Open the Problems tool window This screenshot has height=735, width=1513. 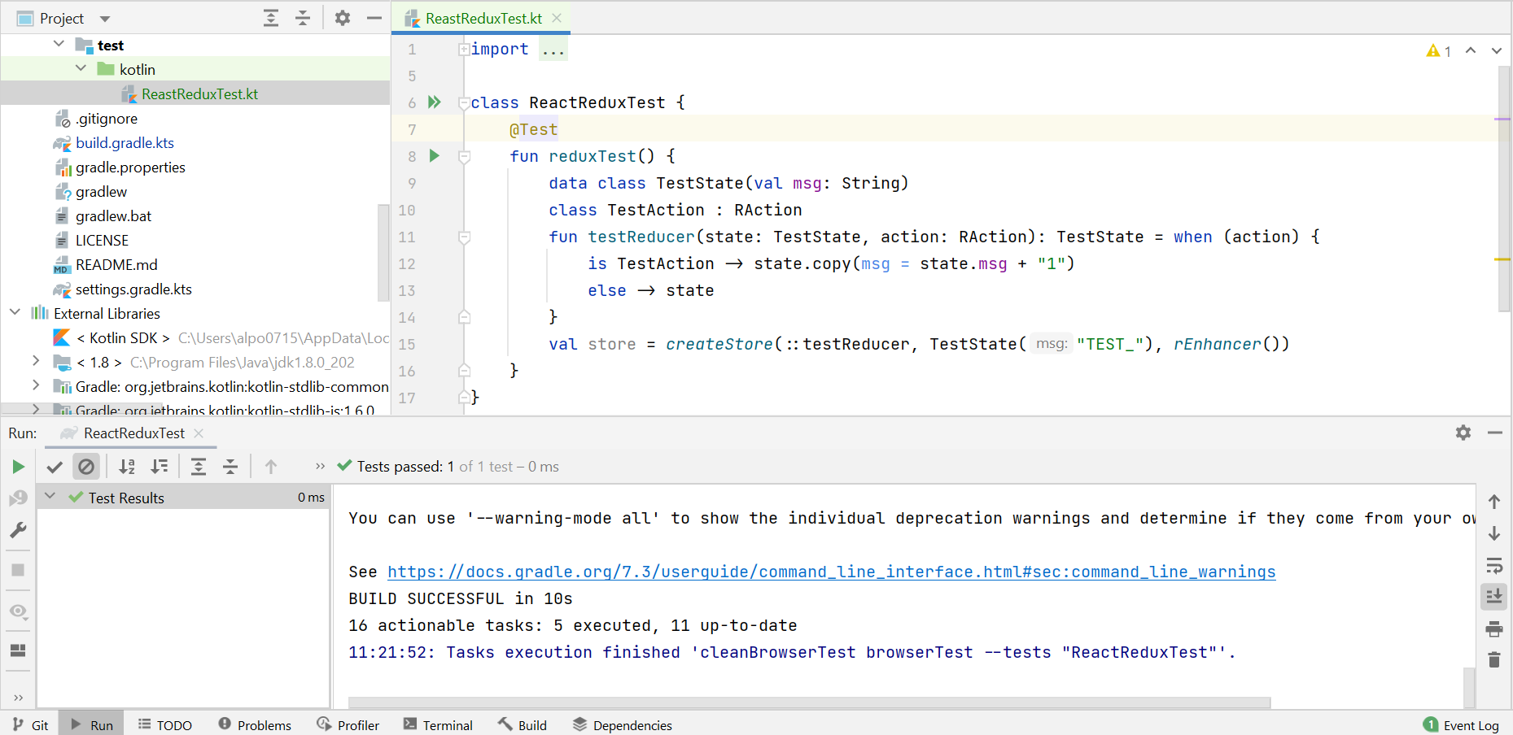click(x=255, y=724)
